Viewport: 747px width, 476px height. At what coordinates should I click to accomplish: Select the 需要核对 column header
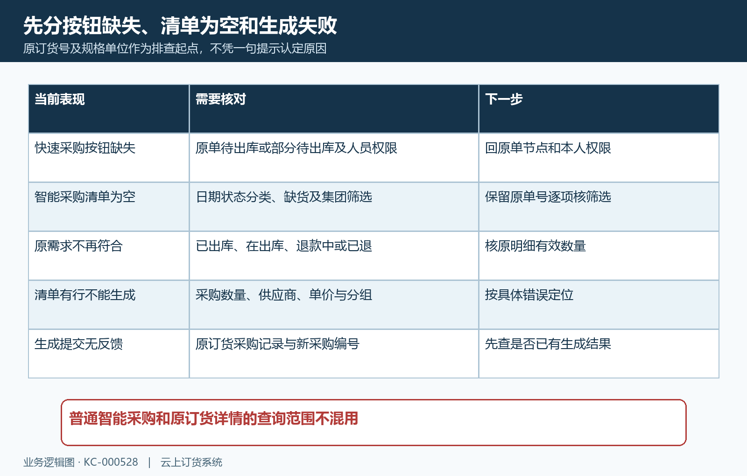334,109
